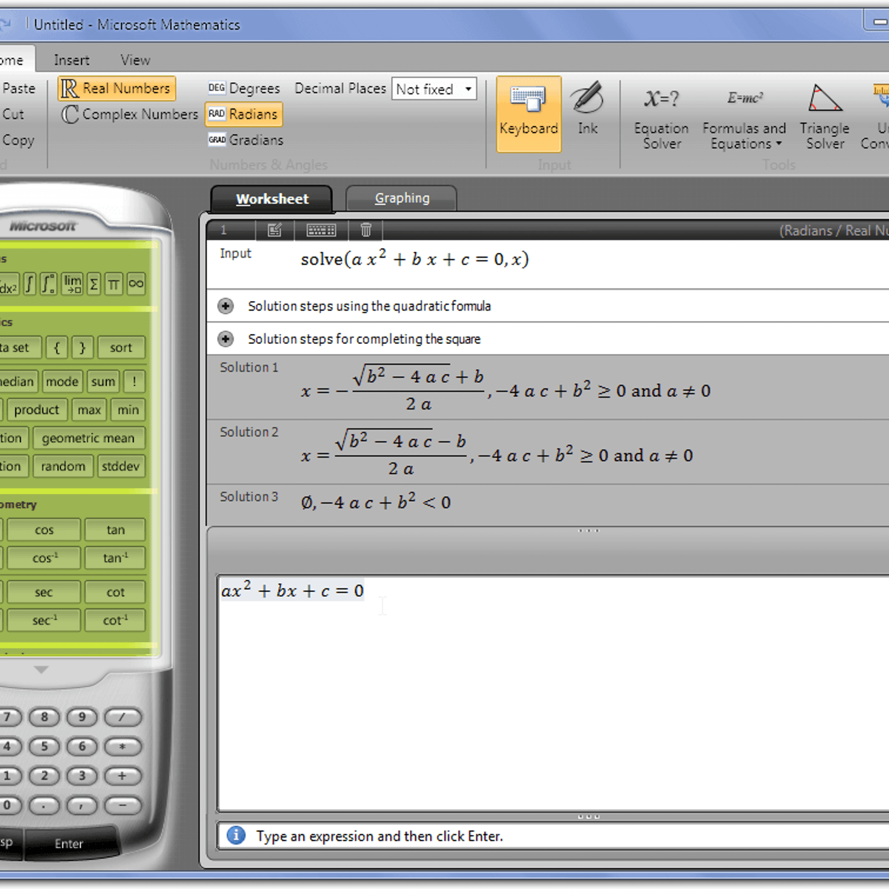Screen dimensions: 889x889
Task: Open the Insert ribbon tab
Action: click(x=72, y=60)
